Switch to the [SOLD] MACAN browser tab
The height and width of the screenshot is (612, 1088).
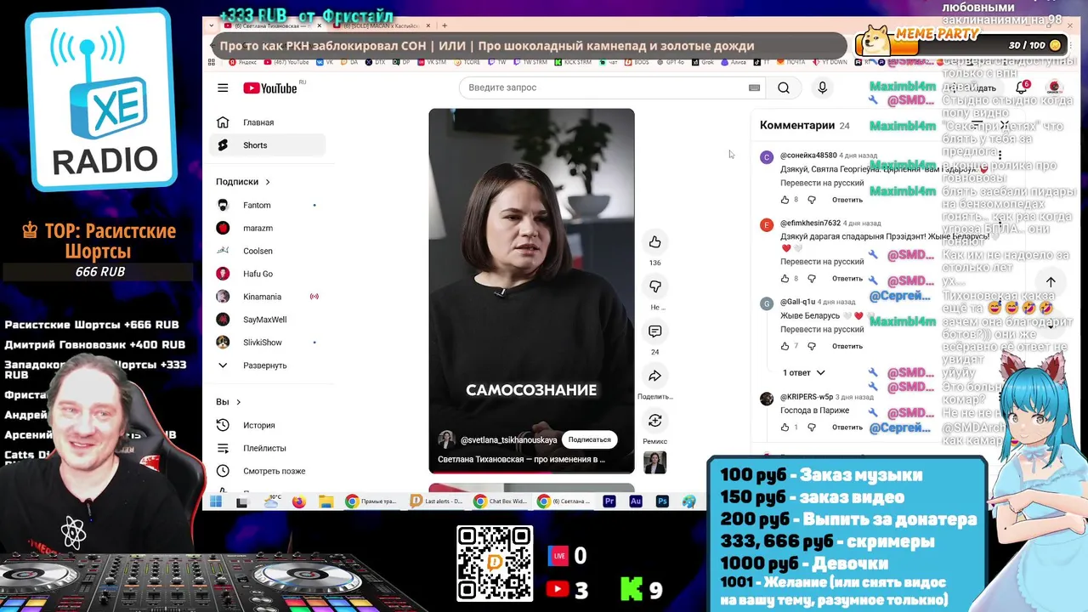[x=377, y=25]
